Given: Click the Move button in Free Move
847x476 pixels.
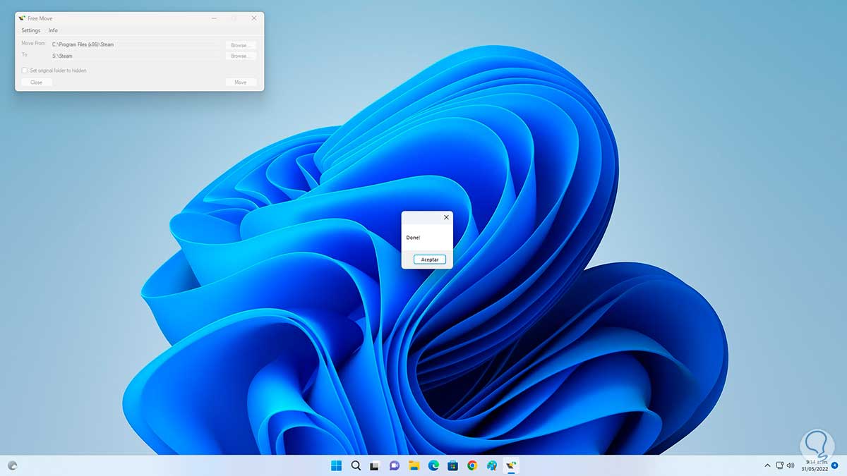Looking at the screenshot, I should (x=241, y=83).
